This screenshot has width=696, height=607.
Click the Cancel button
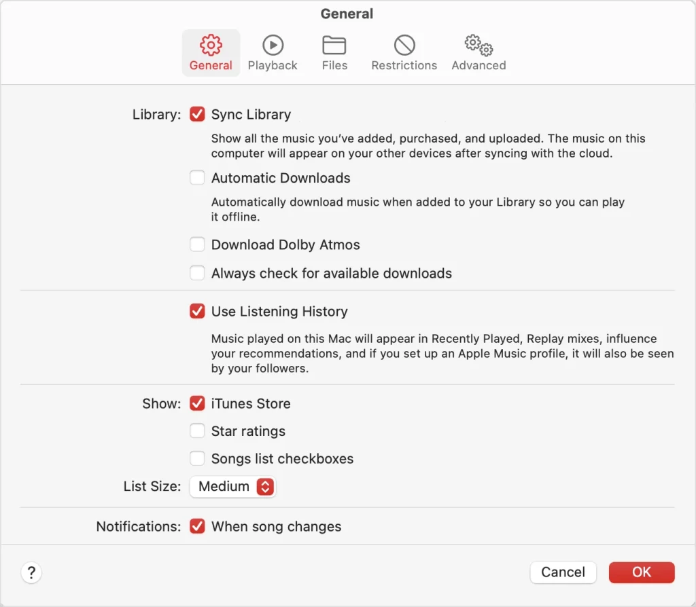tap(563, 572)
